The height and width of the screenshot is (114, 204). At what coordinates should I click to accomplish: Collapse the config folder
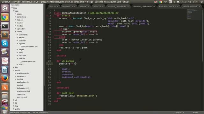tap(14, 70)
